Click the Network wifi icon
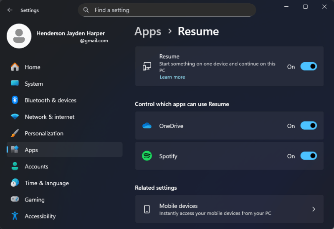Image resolution: width=334 pixels, height=229 pixels. pos(15,117)
